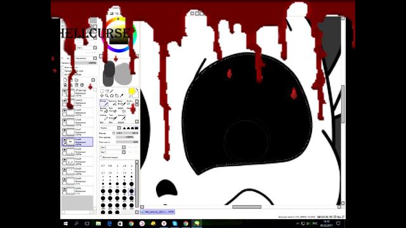
Task: Choose the Bucket fill tool preset
Action: (x=104, y=110)
